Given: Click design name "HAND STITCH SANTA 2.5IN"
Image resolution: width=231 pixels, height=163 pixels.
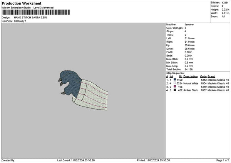Looking at the screenshot, I should click(30, 18).
